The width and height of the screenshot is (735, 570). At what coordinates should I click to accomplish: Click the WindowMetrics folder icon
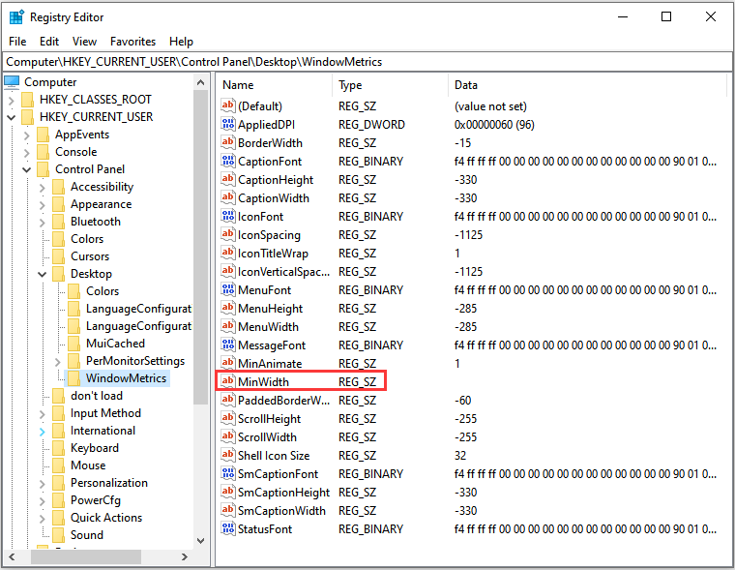point(74,378)
